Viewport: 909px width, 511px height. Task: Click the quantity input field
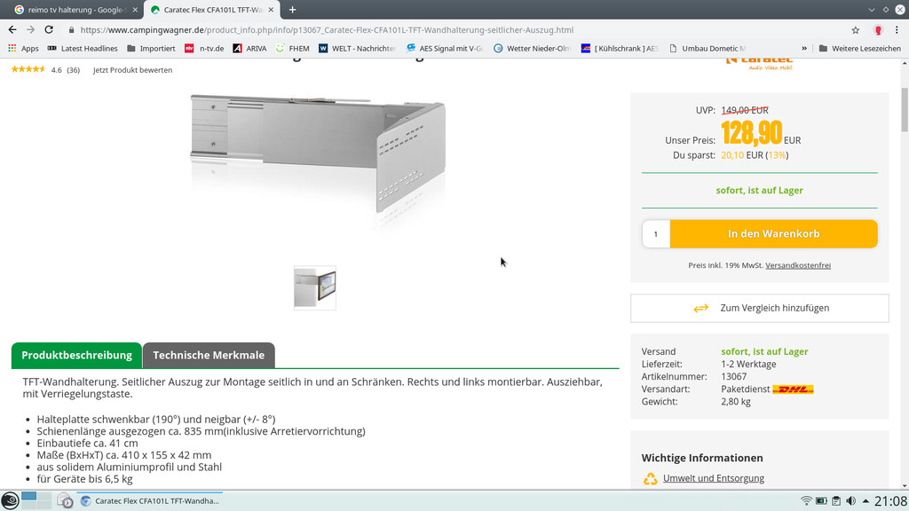click(x=656, y=234)
